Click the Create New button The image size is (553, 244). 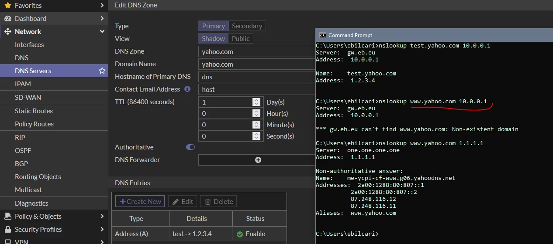pyautogui.click(x=140, y=201)
